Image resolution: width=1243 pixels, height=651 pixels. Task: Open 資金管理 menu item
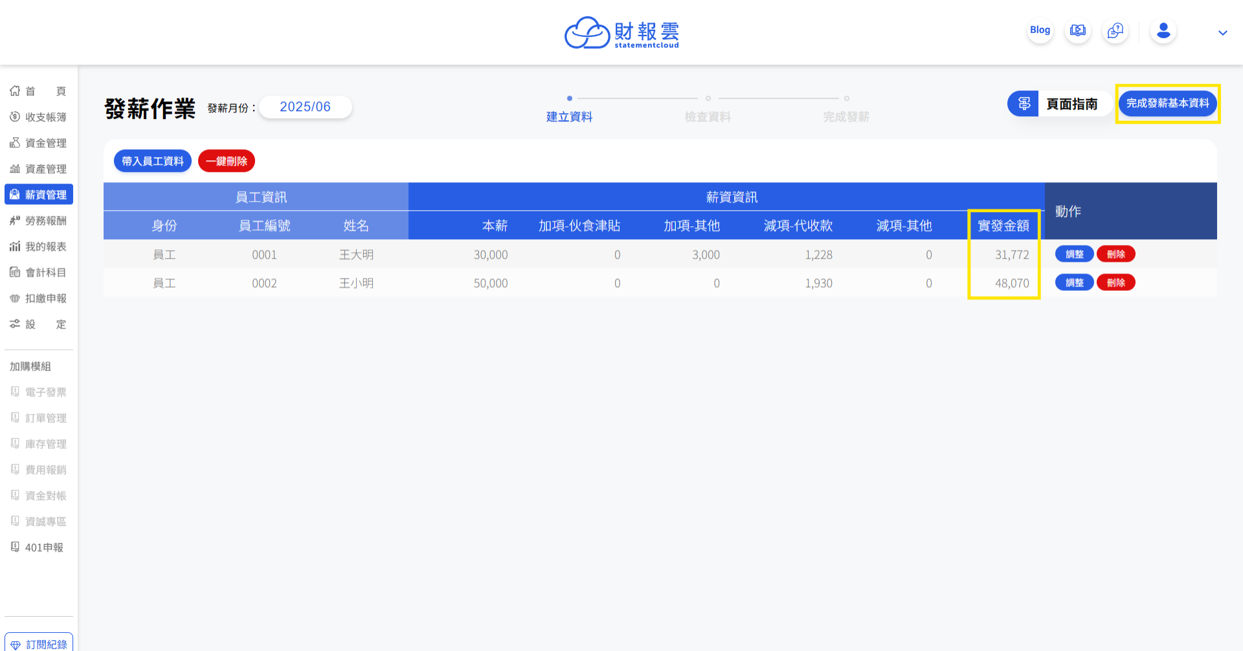tap(39, 143)
